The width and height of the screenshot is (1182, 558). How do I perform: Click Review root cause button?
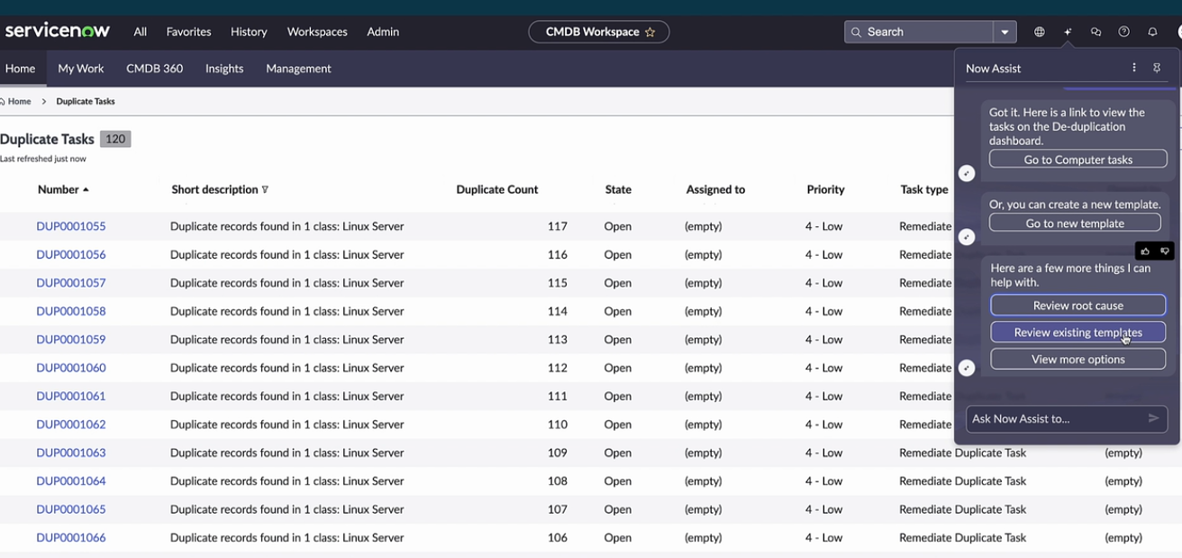(1078, 306)
